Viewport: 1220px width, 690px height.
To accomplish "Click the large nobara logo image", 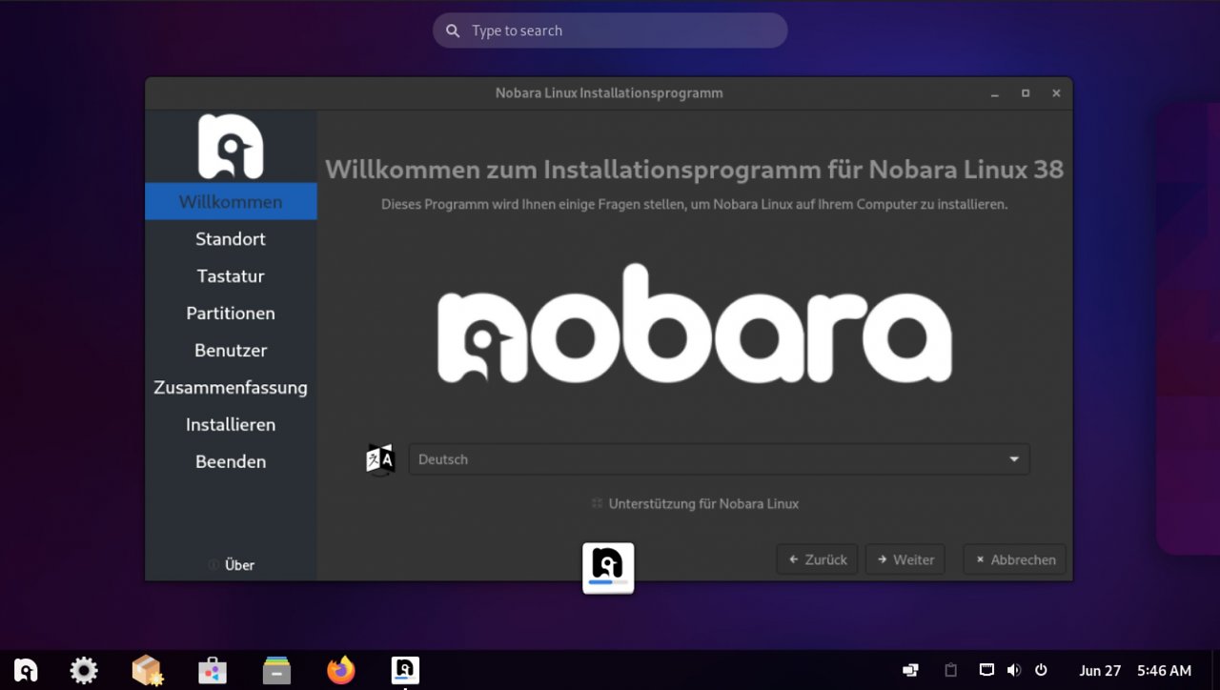I will (x=695, y=324).
